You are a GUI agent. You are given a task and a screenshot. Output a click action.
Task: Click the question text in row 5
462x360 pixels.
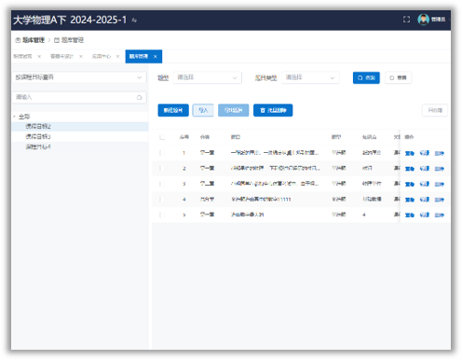point(247,215)
